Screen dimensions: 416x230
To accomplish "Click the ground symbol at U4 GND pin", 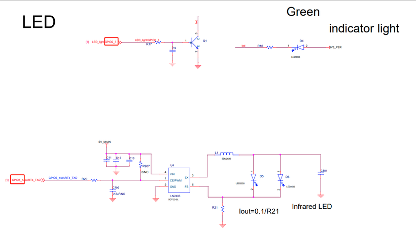I will (x=156, y=200).
